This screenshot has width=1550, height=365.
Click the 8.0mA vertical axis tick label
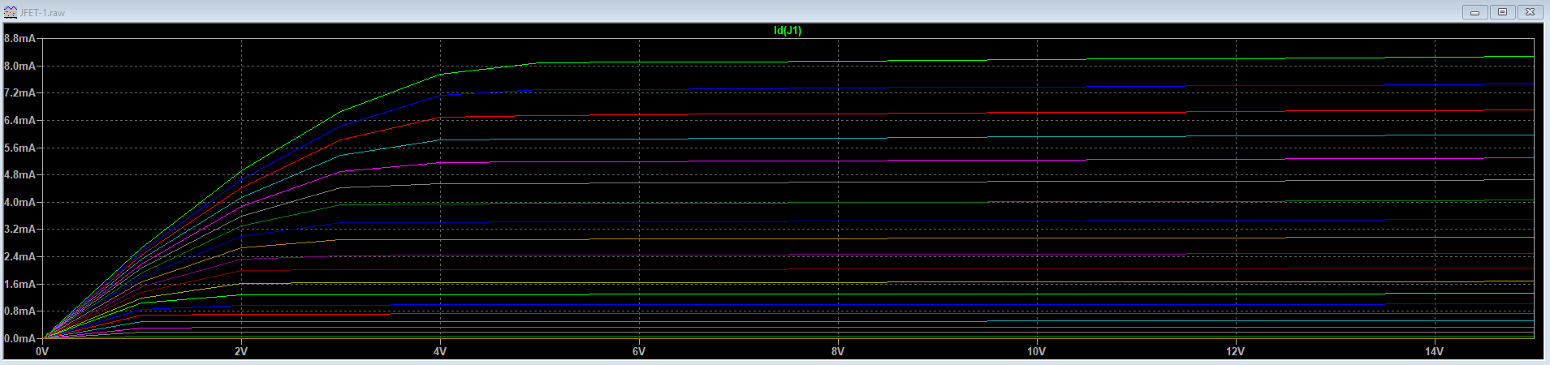[19, 66]
